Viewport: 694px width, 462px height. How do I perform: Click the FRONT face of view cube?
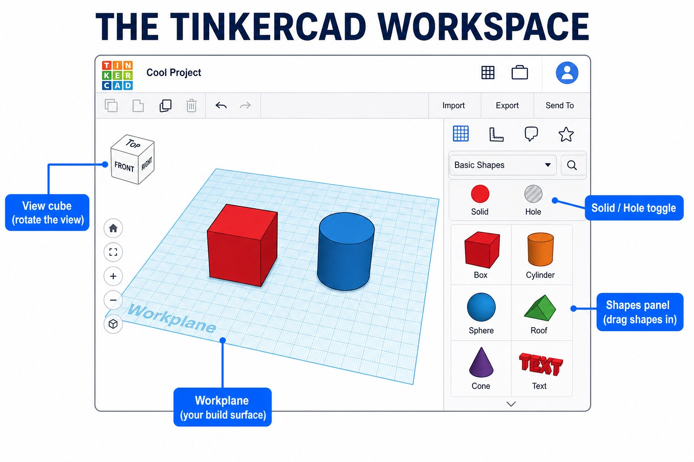coord(124,166)
